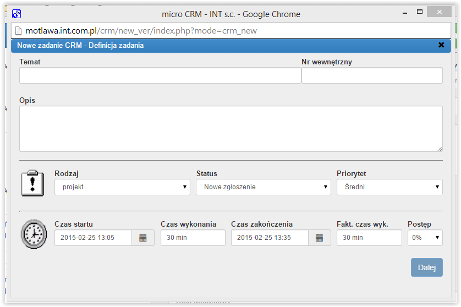461x307 pixels.
Task: Open calendar picker for Czas startu
Action: point(143,238)
